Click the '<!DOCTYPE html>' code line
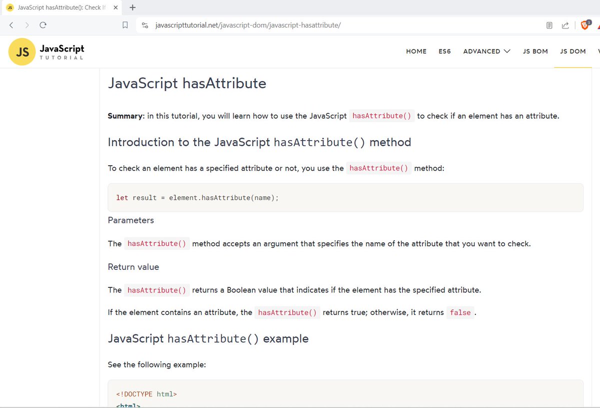600x408 pixels. point(146,394)
